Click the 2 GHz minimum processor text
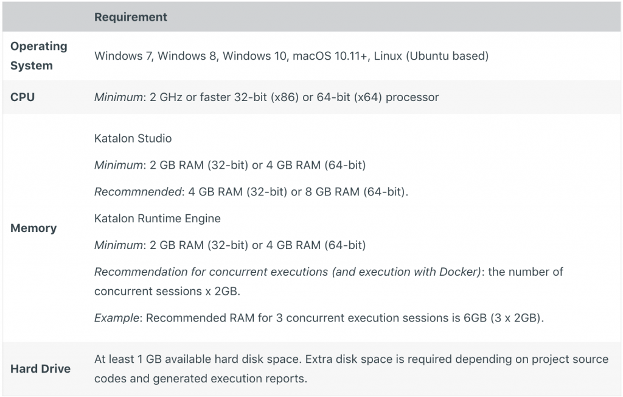The height and width of the screenshot is (397, 623). point(266,97)
